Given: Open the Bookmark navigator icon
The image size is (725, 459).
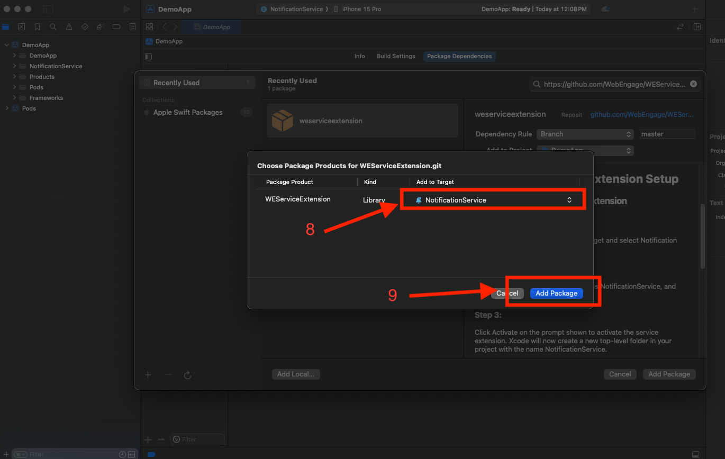Looking at the screenshot, I should [37, 26].
